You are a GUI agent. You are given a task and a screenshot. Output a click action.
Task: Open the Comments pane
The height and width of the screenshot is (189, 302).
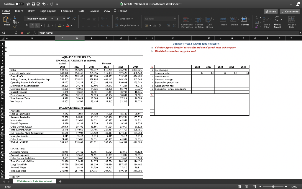(x=290, y=11)
